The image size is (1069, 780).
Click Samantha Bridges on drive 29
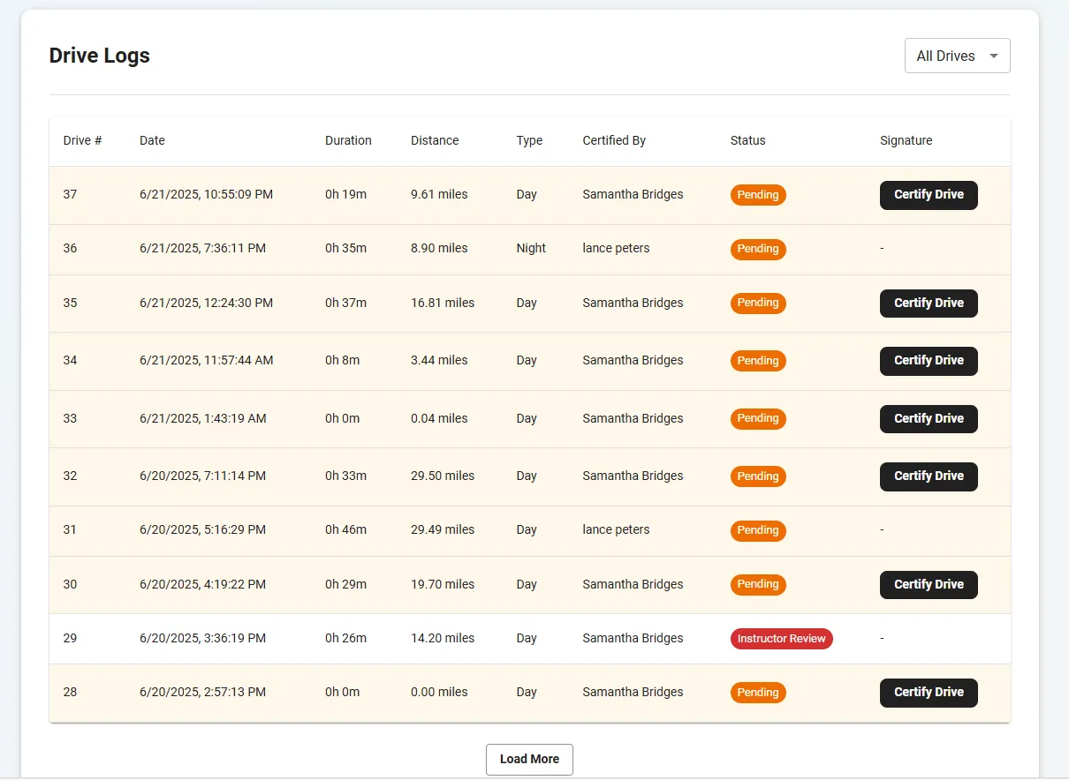(632, 638)
